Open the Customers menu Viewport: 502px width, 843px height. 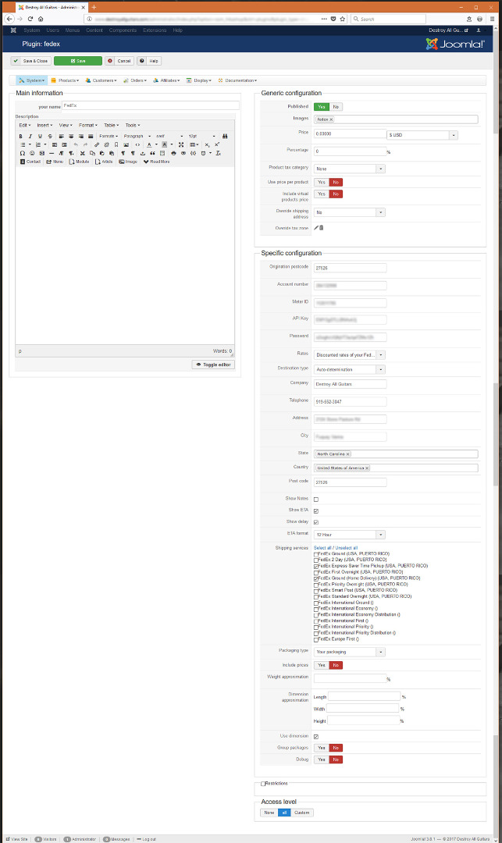pyautogui.click(x=101, y=80)
